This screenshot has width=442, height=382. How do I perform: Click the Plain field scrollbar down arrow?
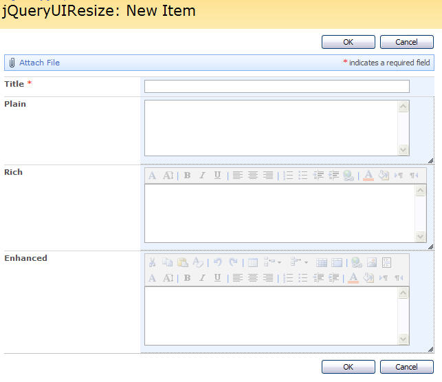point(404,150)
